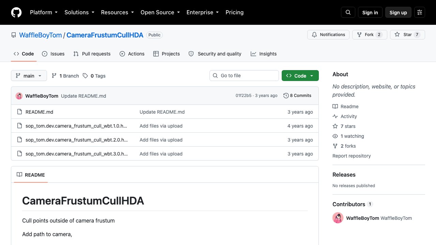
Task: Open the README.md file
Action: point(39,112)
